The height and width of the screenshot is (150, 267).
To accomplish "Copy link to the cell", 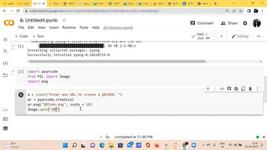I will coord(222,89).
